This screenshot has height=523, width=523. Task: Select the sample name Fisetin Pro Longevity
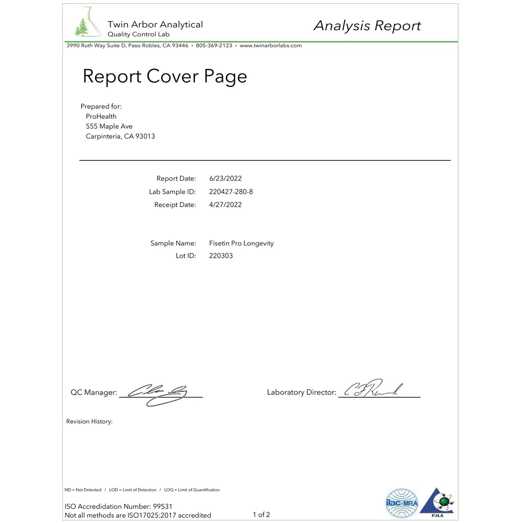[241, 243]
